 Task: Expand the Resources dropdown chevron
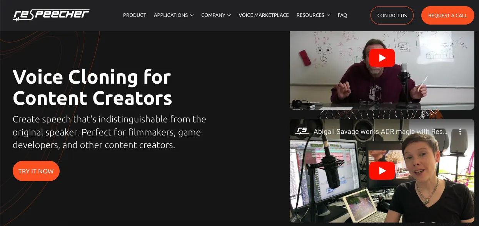point(328,15)
